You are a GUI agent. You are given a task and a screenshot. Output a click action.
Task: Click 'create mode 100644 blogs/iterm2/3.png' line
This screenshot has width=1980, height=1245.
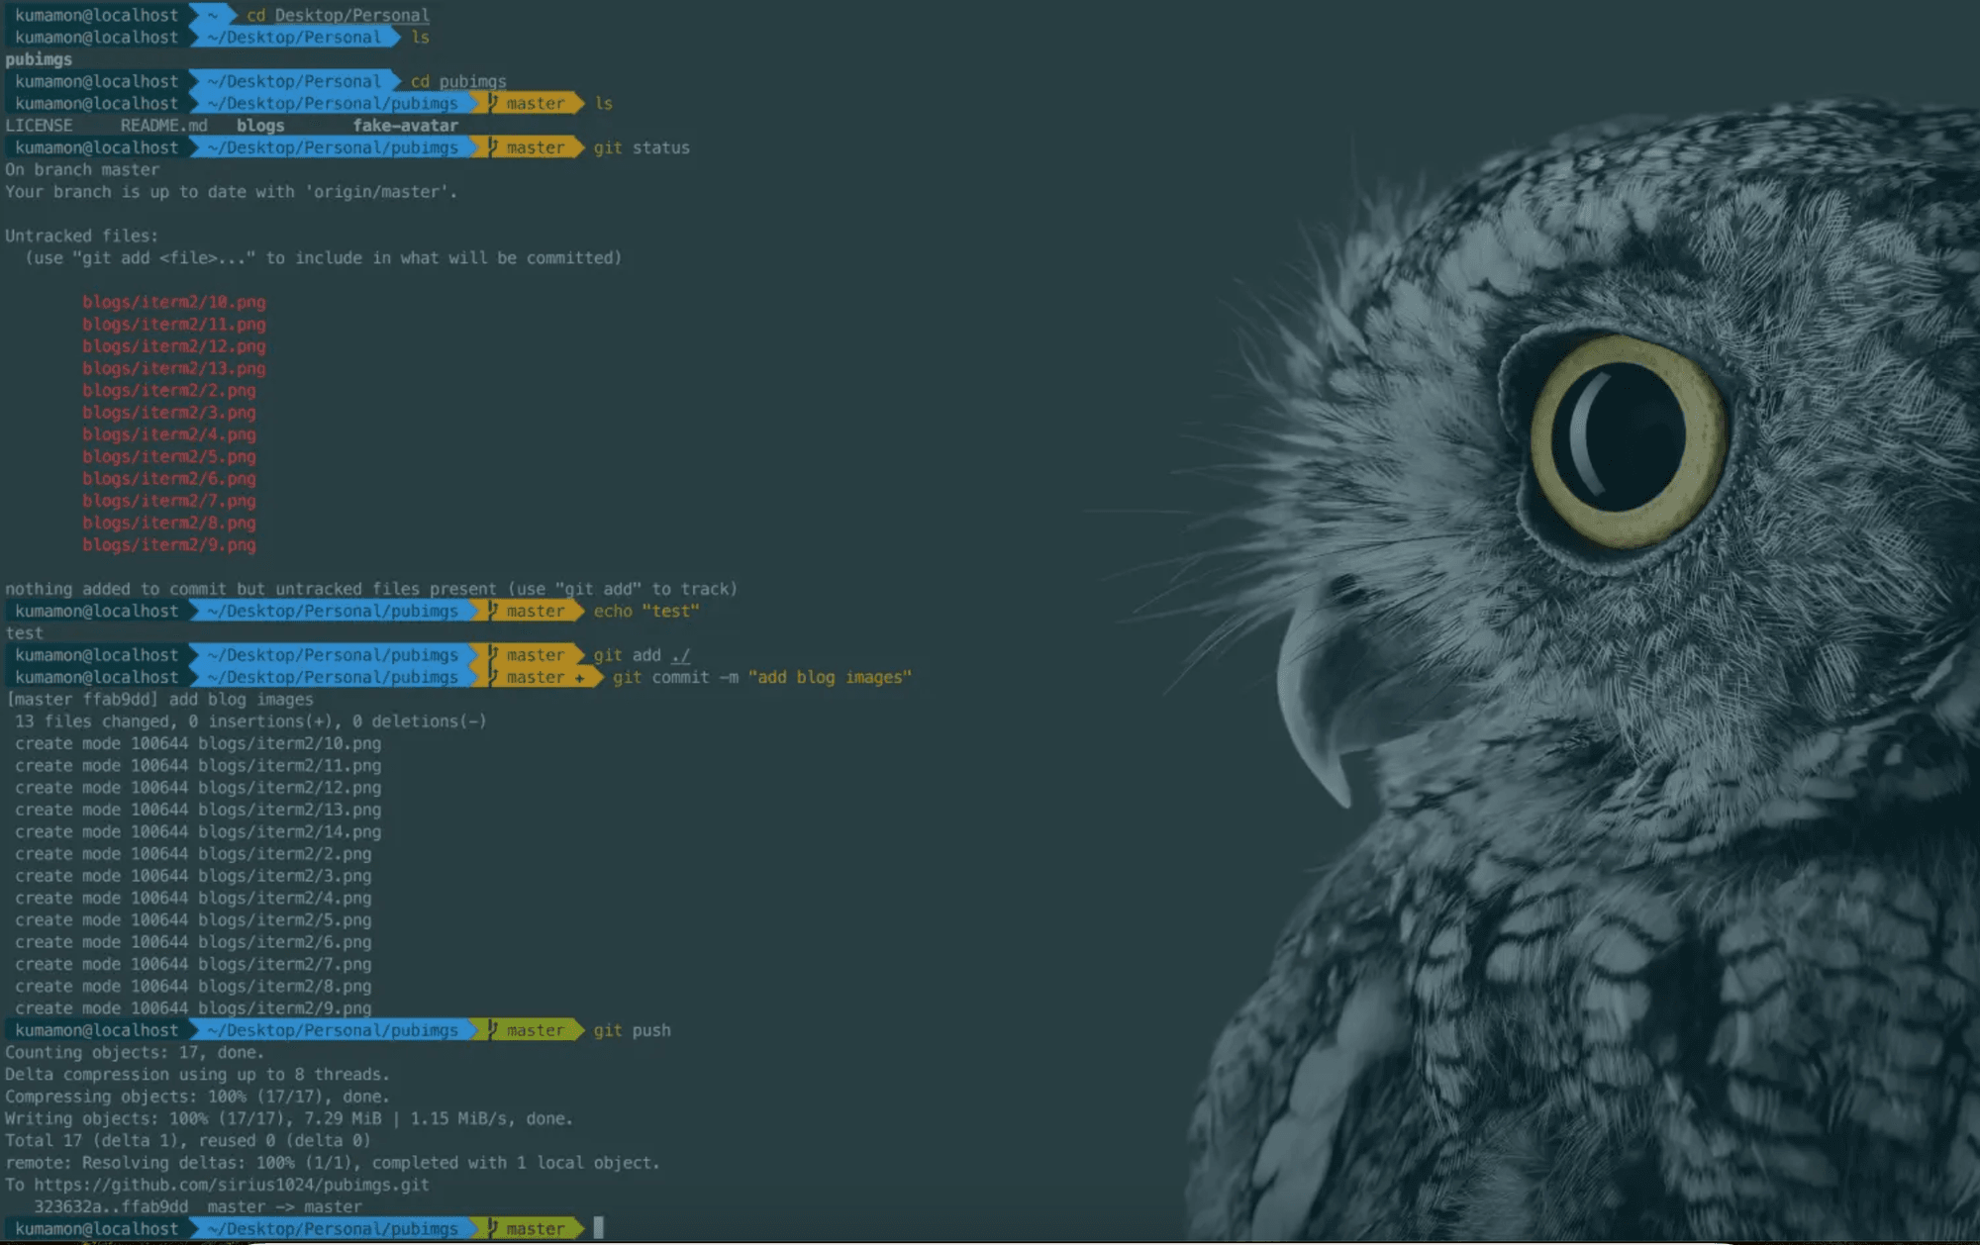click(193, 876)
